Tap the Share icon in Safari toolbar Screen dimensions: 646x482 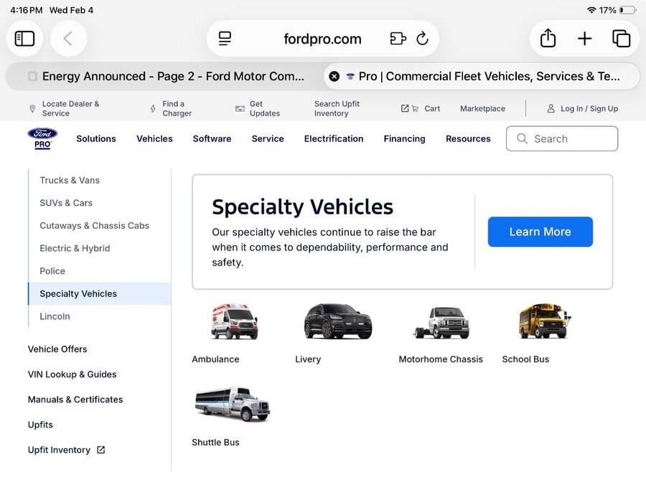548,39
